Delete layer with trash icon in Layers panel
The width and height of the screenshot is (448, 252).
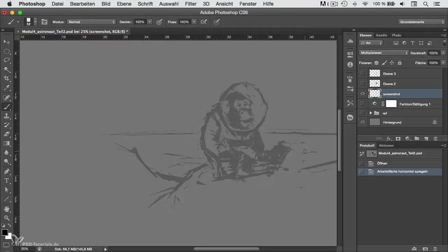click(435, 139)
